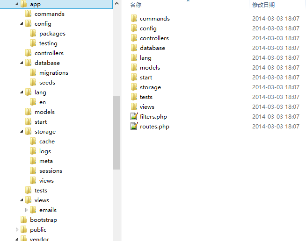The height and width of the screenshot is (241, 306).
Task: Click controllers name in file list
Action: [154, 38]
